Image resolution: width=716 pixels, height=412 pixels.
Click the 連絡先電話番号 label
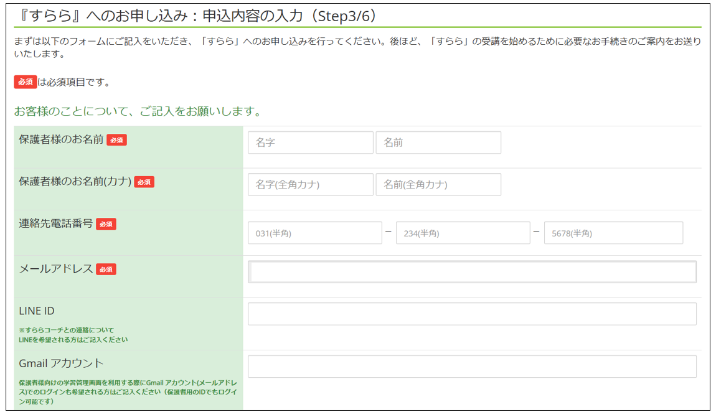tap(55, 223)
